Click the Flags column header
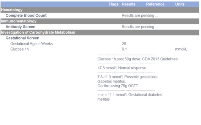This screenshot has height=125, width=201. click(113, 4)
